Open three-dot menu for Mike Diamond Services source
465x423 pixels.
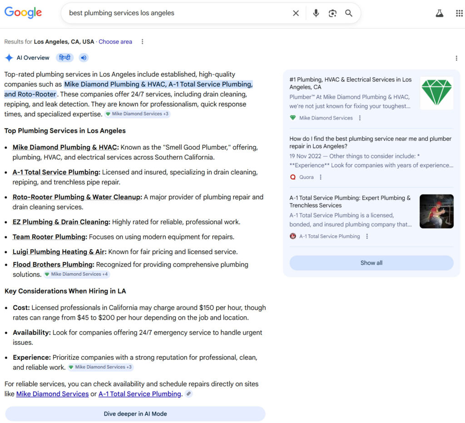[360, 118]
